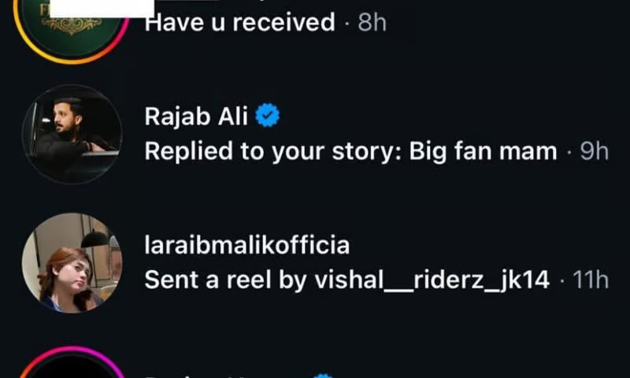Open Rajab Ali's profile picture
Viewport: 630px width, 378px height.
(72, 134)
